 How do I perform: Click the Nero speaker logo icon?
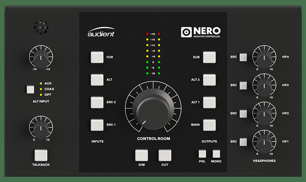186,33
